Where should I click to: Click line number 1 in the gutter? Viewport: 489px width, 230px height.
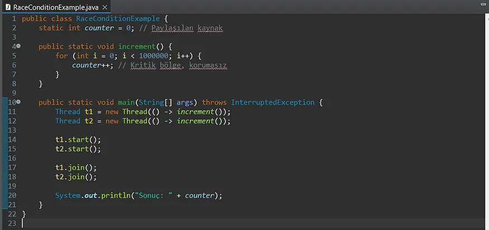point(14,18)
